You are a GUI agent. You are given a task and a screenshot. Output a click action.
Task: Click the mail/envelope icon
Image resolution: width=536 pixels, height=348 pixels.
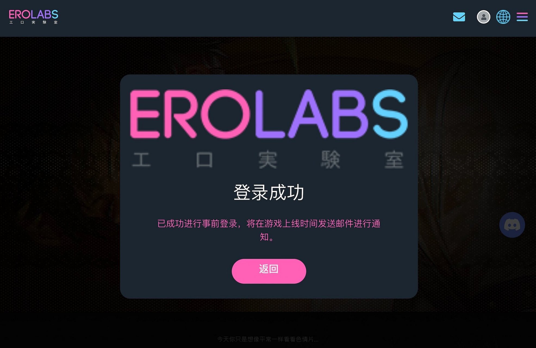click(459, 17)
